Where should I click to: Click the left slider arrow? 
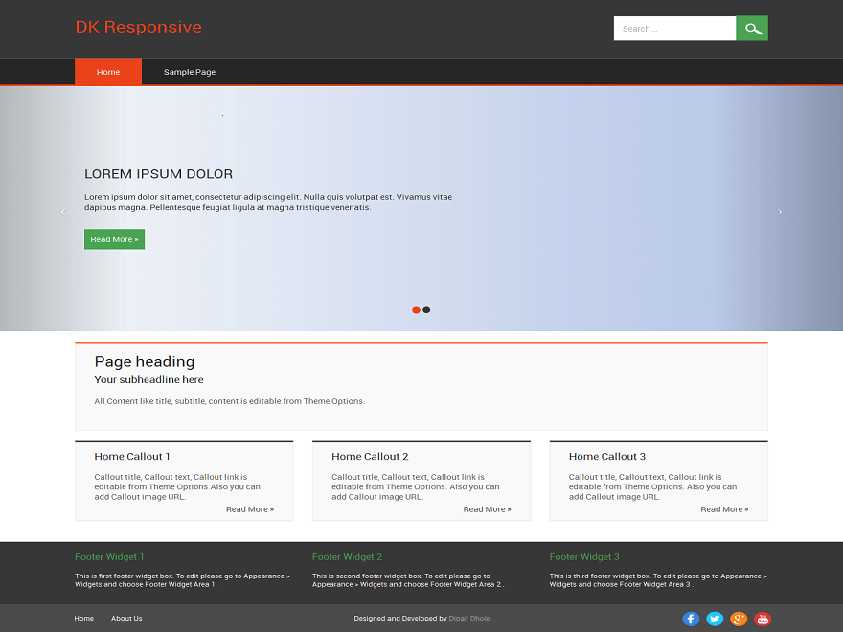pos(62,211)
